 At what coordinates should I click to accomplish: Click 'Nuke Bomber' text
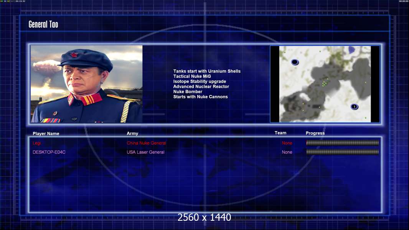(x=188, y=92)
